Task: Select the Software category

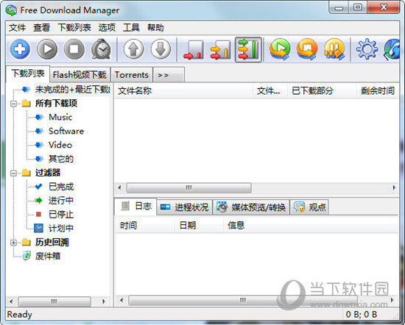Action: coord(66,131)
